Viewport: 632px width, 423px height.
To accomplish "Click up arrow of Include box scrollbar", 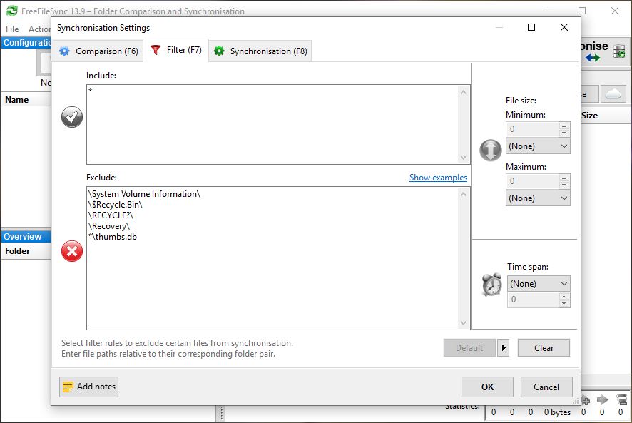I will tap(463, 92).
